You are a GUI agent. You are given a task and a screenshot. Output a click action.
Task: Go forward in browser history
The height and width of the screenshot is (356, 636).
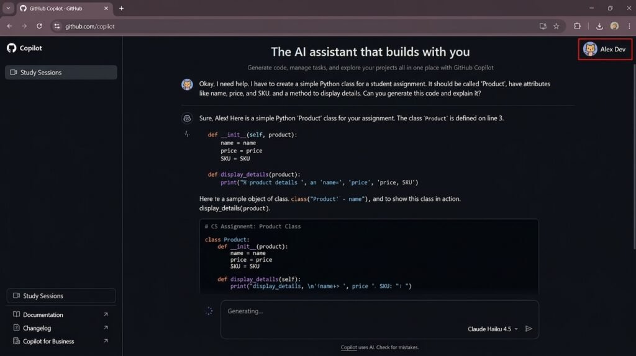tap(24, 26)
